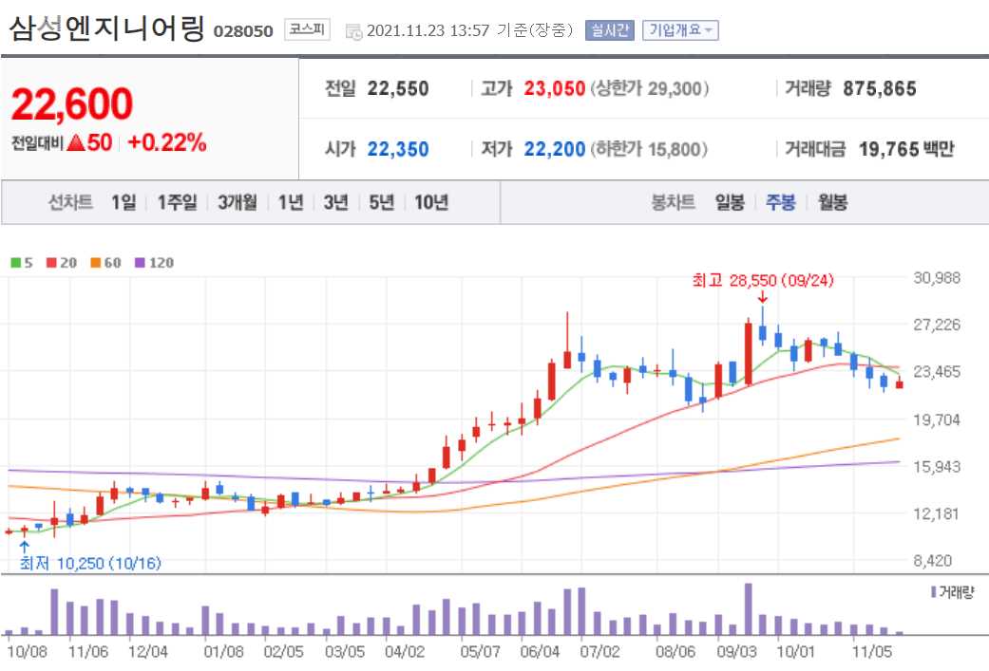This screenshot has width=989, height=671.
Task: Click the purple 거래량 legend icon
Action: pyautogui.click(x=932, y=590)
